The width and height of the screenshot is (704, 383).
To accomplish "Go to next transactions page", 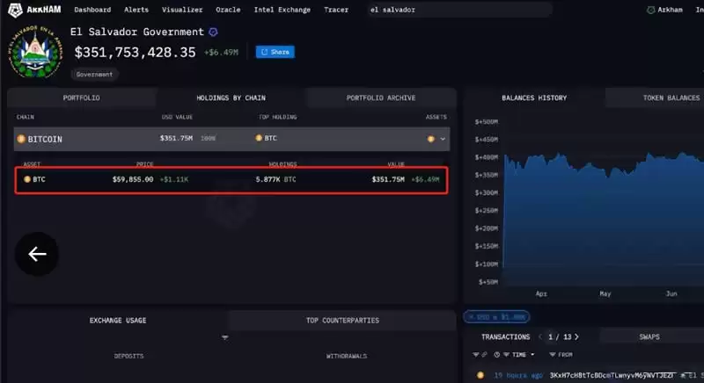I will click(577, 336).
